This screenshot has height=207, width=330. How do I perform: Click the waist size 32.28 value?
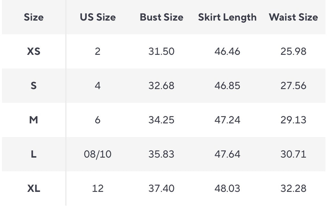[x=293, y=189]
